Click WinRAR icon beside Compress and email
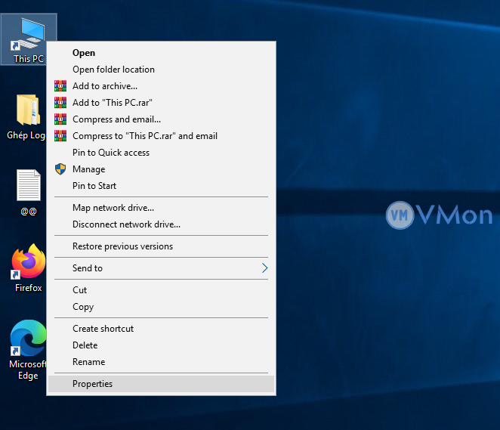Screen dimensions: 500x430 60,119
